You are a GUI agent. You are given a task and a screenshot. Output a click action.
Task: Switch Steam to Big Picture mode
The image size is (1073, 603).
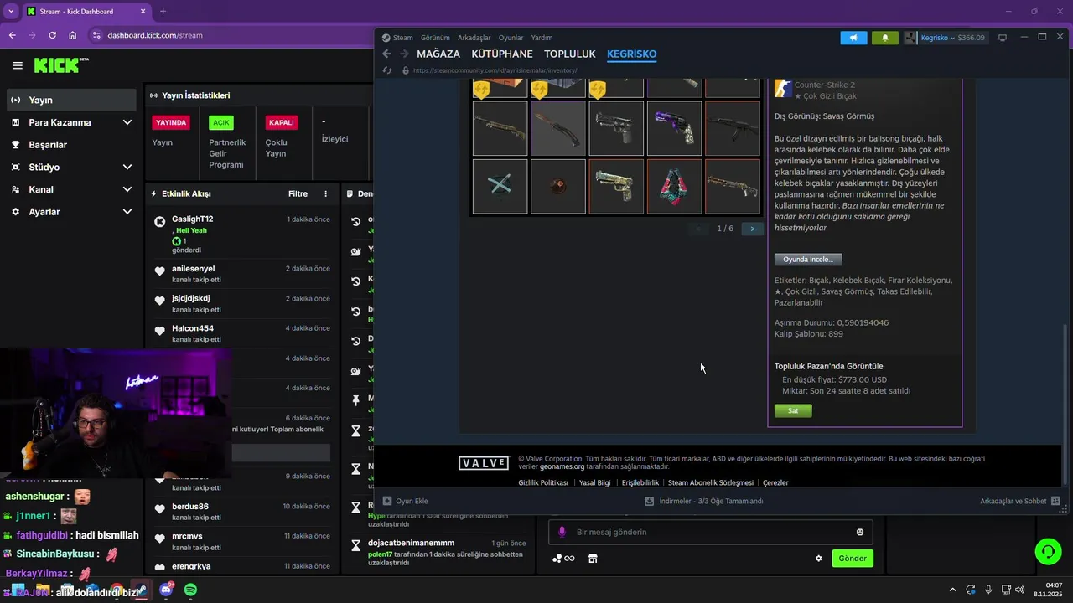coord(1002,38)
